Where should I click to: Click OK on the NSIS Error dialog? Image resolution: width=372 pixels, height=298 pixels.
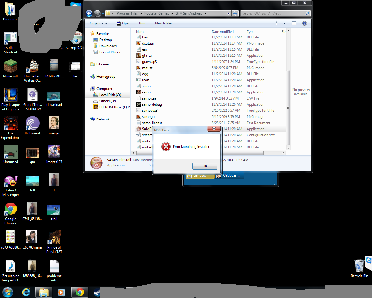[205, 166]
